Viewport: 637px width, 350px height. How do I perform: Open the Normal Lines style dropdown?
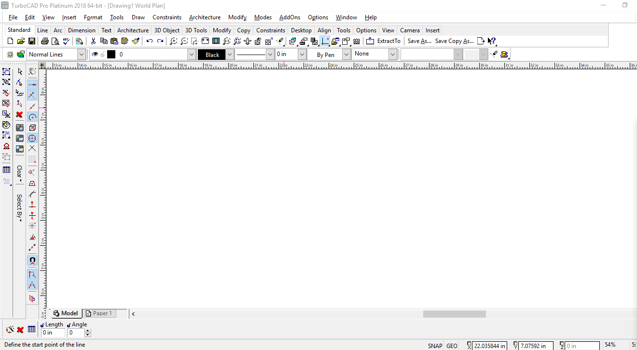82,55
